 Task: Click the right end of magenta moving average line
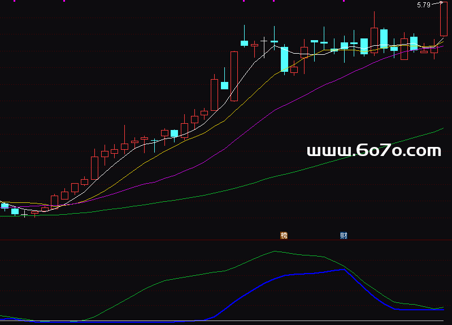click(443, 44)
